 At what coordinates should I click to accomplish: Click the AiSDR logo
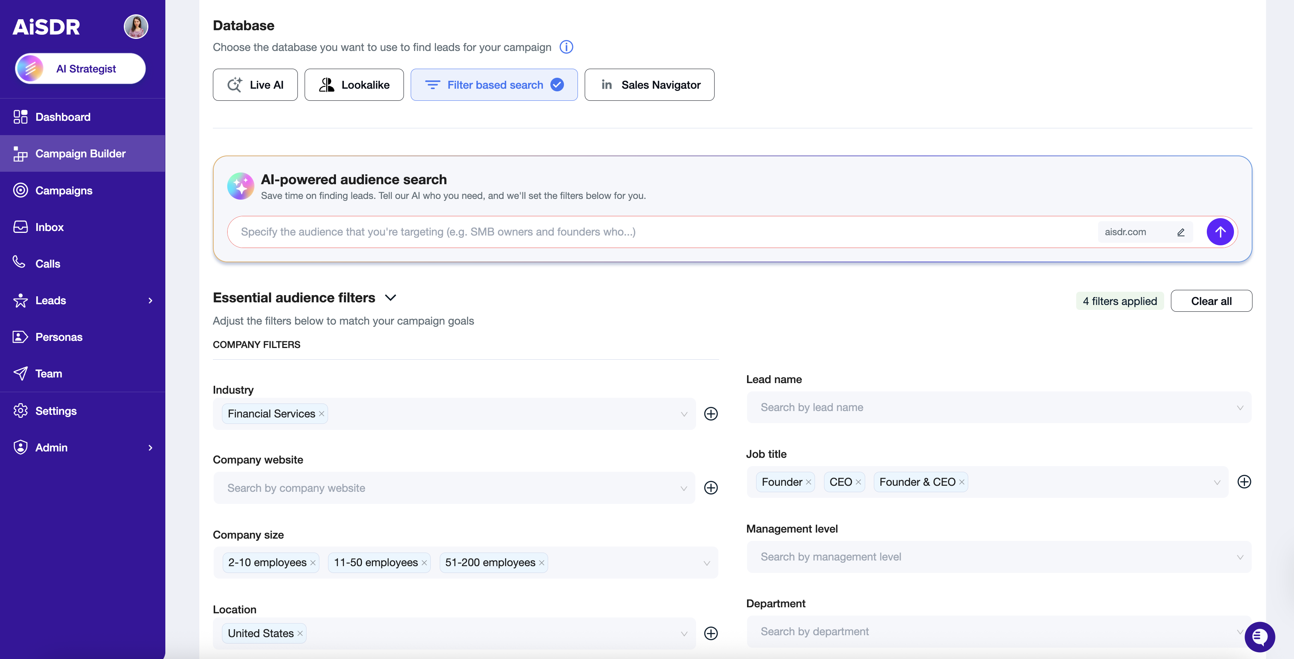(x=46, y=27)
